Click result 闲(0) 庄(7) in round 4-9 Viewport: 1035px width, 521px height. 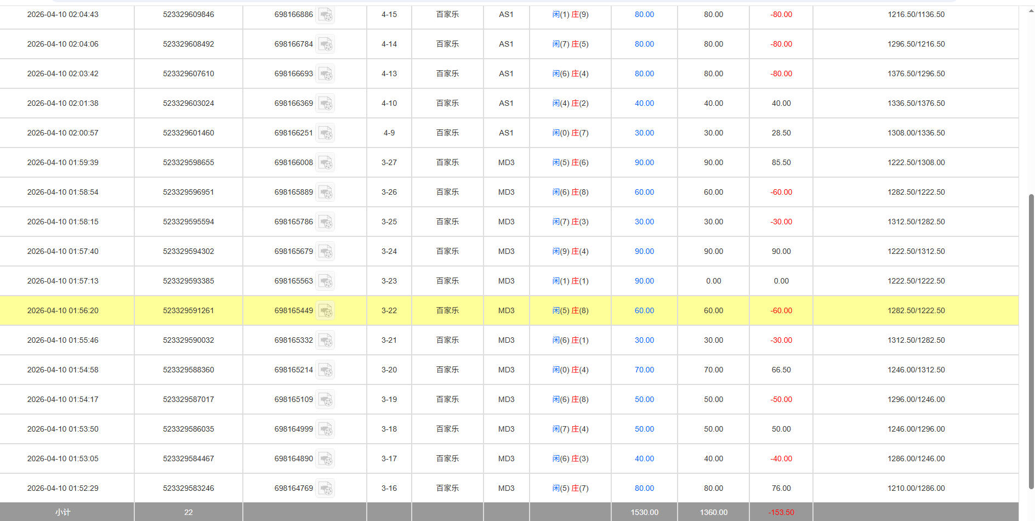(570, 133)
